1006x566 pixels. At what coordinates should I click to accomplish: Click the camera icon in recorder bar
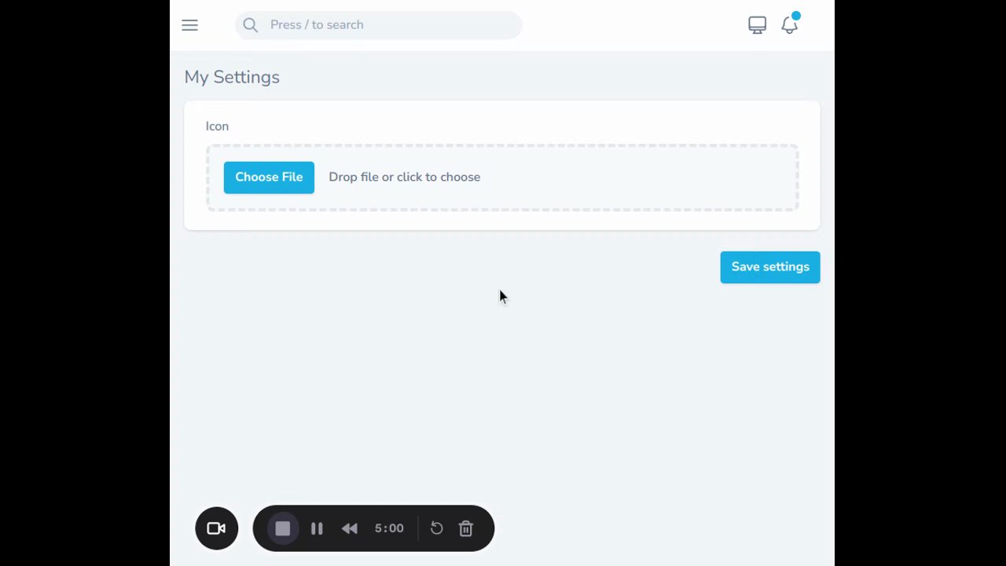216,528
